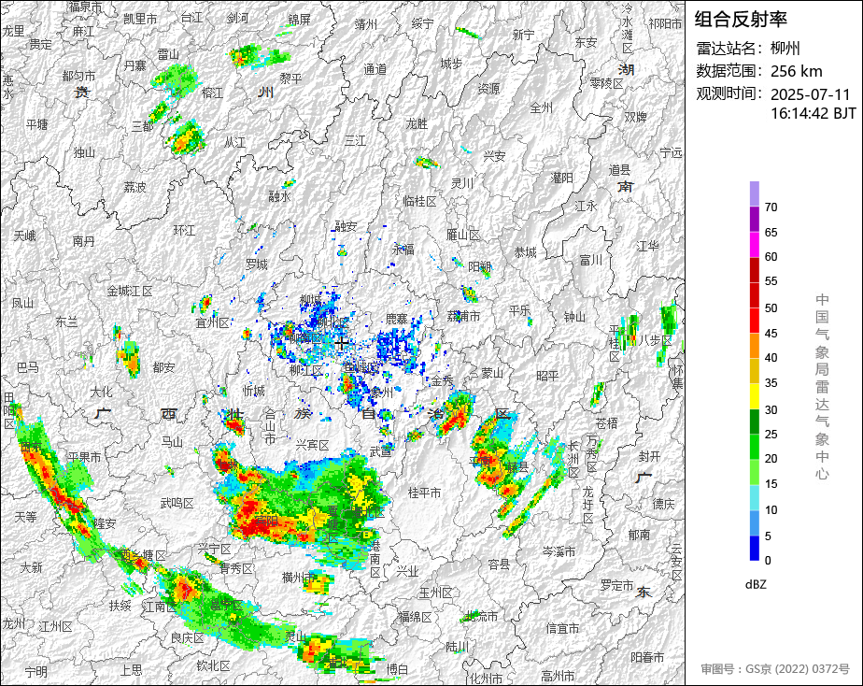The height and width of the screenshot is (686, 863).
Task: Click the 扶绥 map label
Action: (x=120, y=607)
